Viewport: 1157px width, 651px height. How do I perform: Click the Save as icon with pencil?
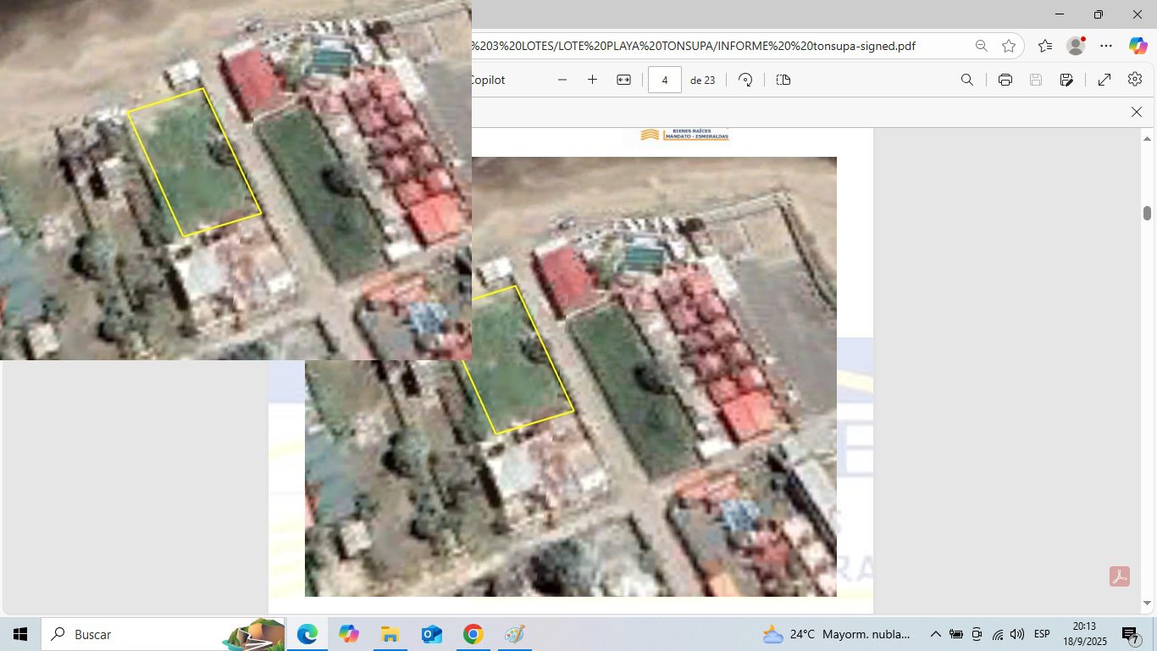pyautogui.click(x=1066, y=80)
